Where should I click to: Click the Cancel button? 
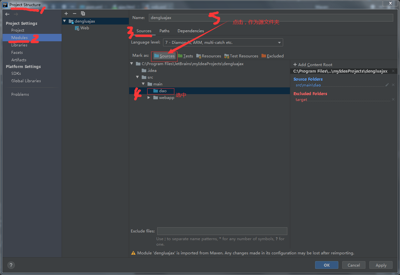coord(354,265)
